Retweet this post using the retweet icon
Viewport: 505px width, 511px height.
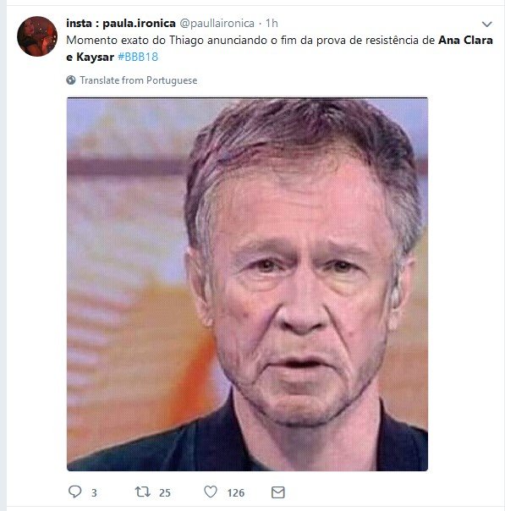pyautogui.click(x=143, y=492)
